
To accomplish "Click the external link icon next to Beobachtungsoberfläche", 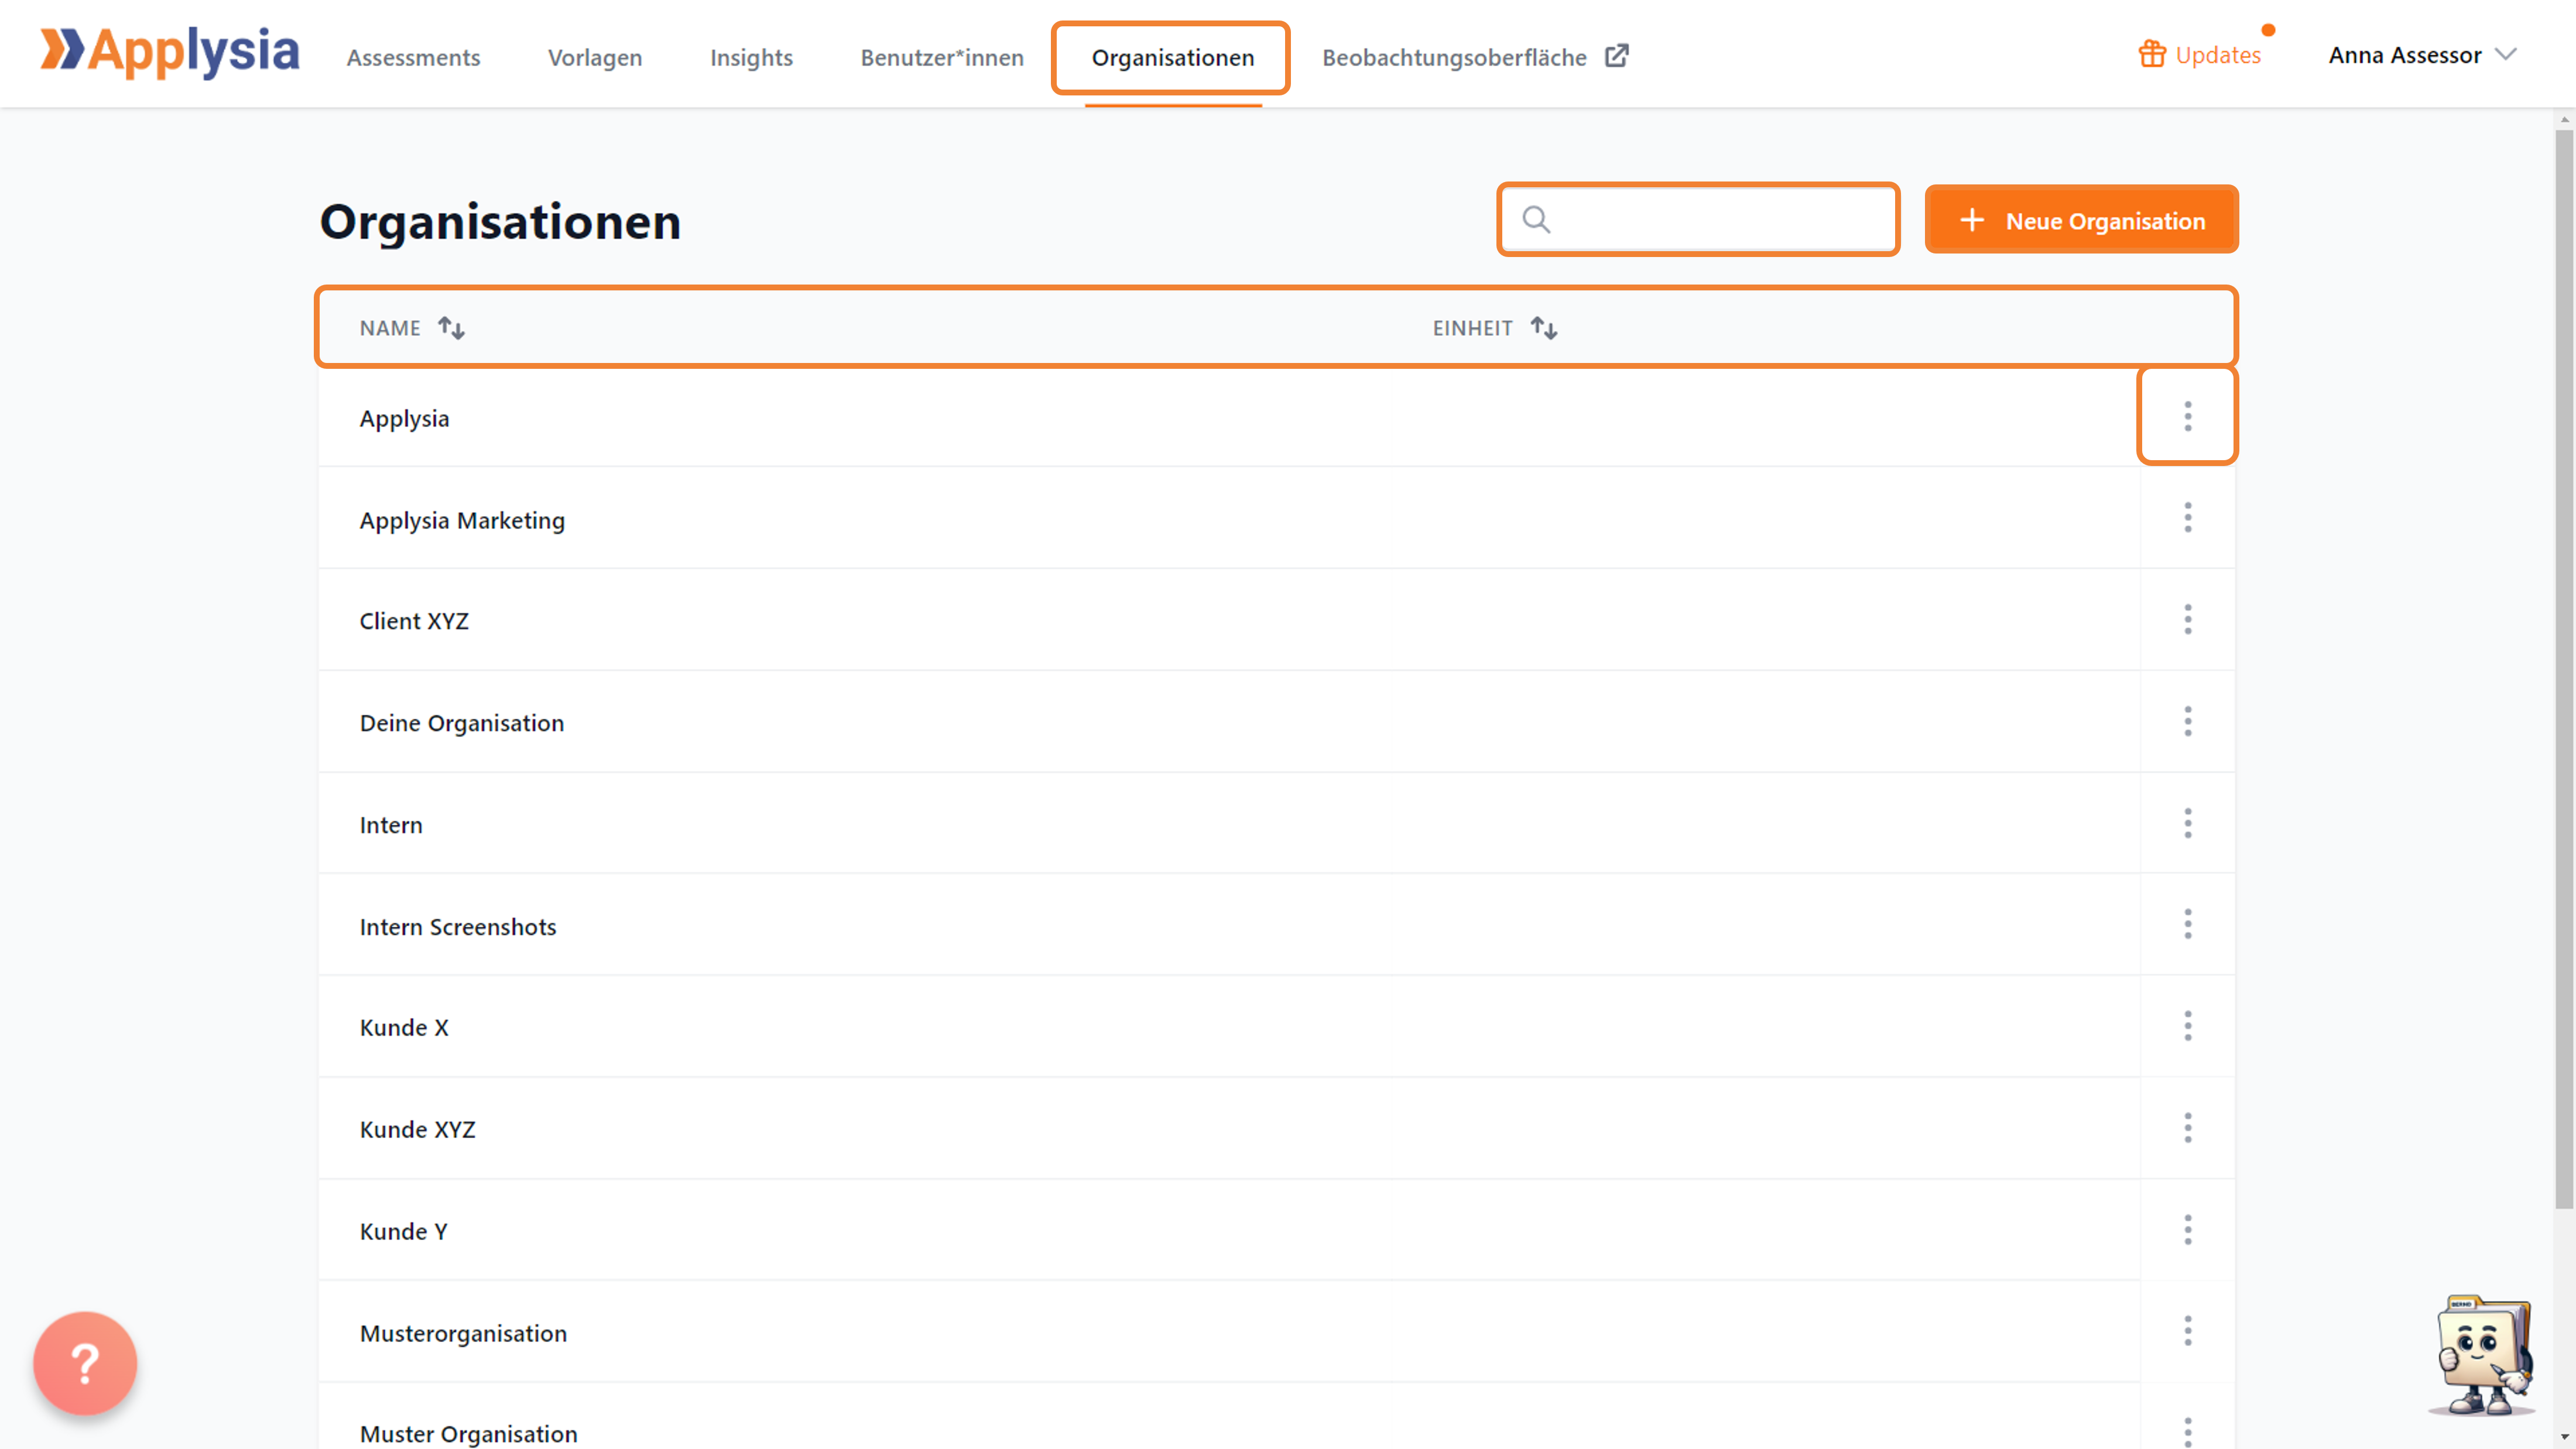I will point(1617,55).
